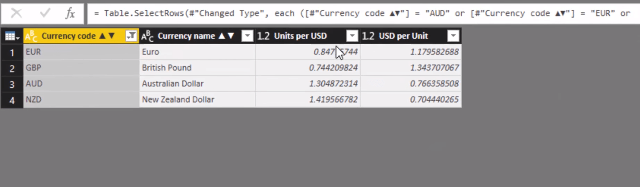
Task: Open the Units per USD filter dropdown
Action: [x=352, y=36]
